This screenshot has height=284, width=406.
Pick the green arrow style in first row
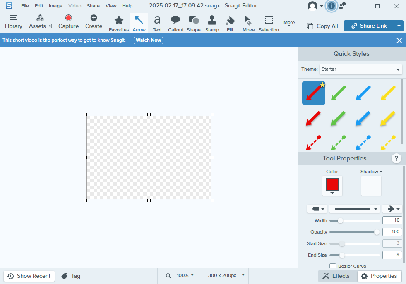pyautogui.click(x=339, y=93)
